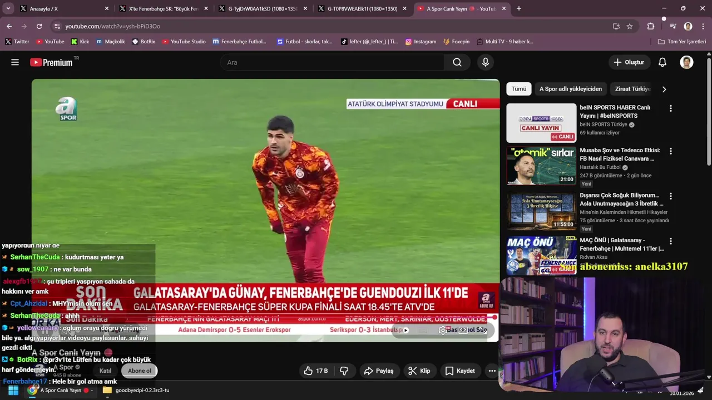Open Maçkolik bookmark

(110, 42)
